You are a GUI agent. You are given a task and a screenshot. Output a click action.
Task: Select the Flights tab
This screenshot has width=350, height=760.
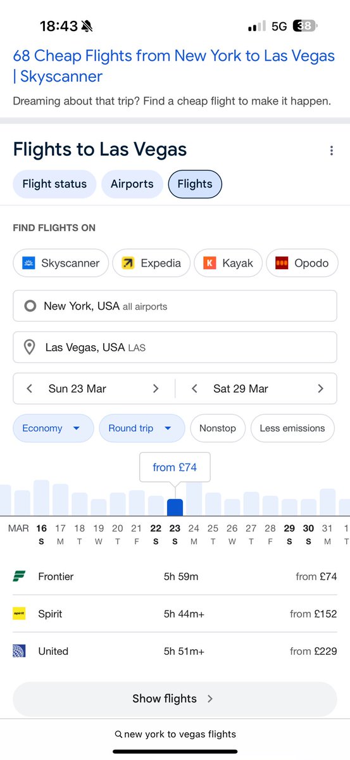[x=195, y=184]
